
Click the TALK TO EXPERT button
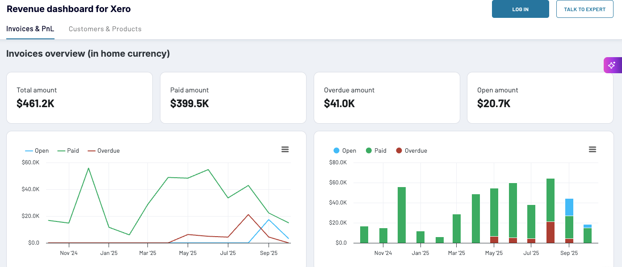pyautogui.click(x=584, y=9)
